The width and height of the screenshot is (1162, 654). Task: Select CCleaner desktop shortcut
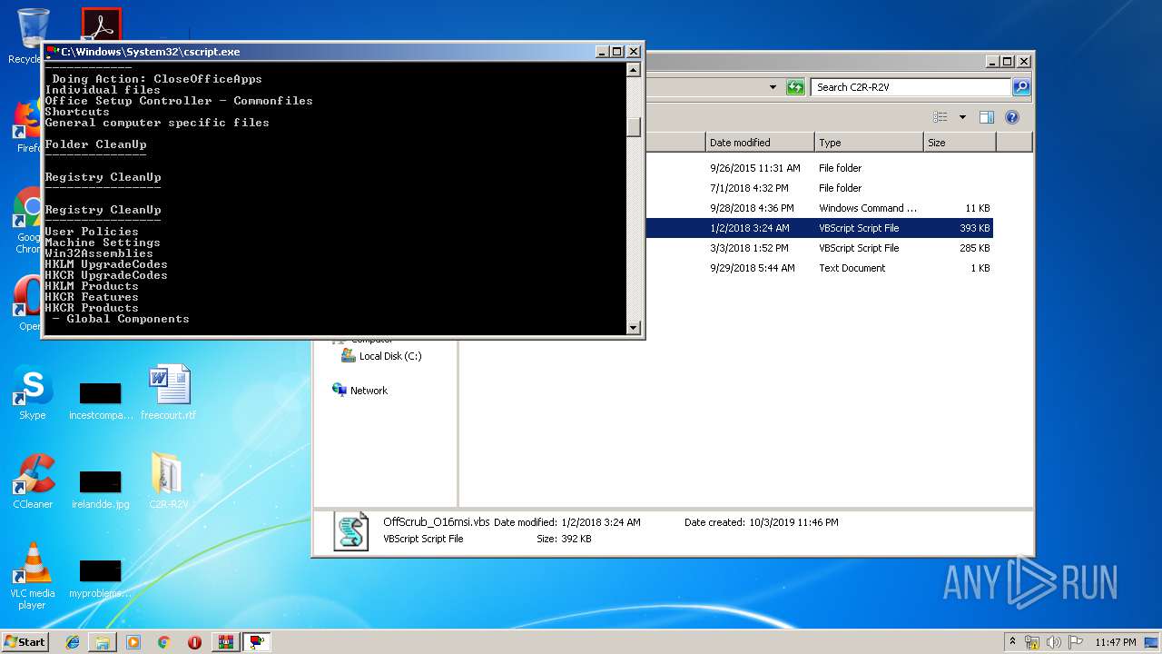coord(33,481)
